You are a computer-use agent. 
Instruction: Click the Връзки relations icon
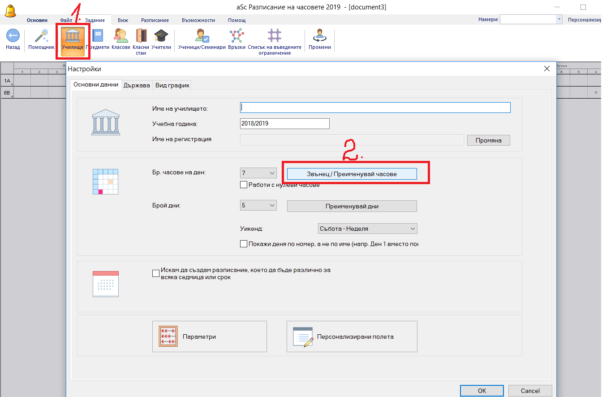(236, 37)
